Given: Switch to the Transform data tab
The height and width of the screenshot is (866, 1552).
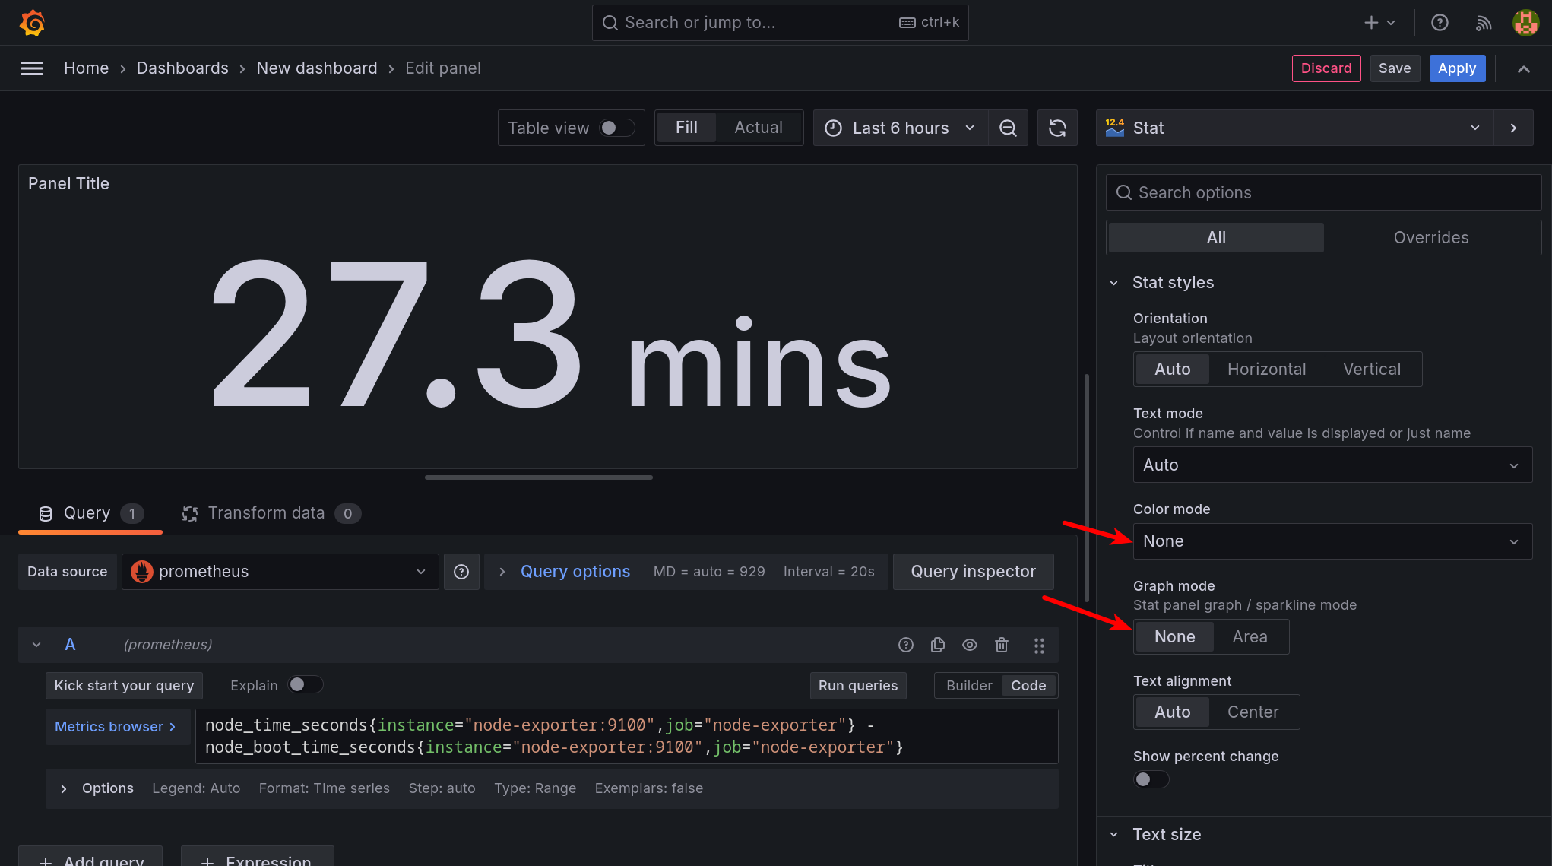Looking at the screenshot, I should [x=271, y=514].
